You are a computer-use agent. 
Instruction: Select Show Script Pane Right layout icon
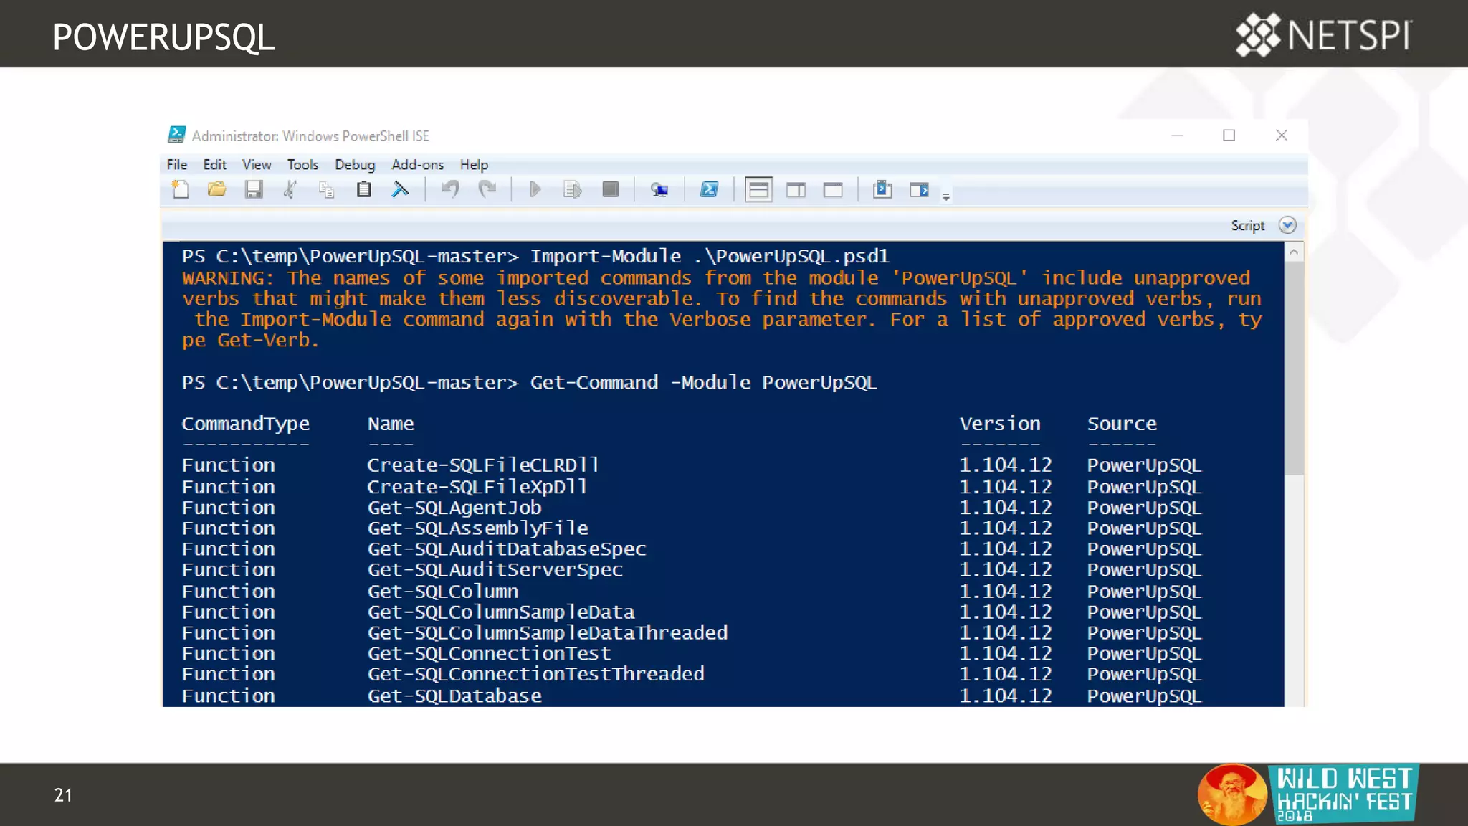(796, 190)
